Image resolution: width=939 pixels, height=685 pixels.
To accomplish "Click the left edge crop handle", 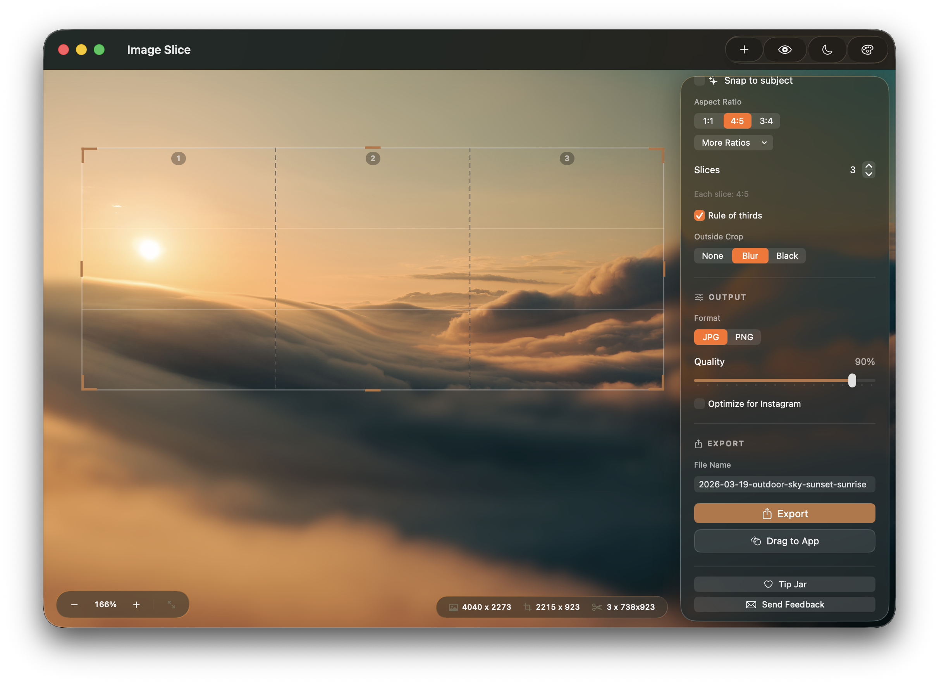I will point(82,269).
